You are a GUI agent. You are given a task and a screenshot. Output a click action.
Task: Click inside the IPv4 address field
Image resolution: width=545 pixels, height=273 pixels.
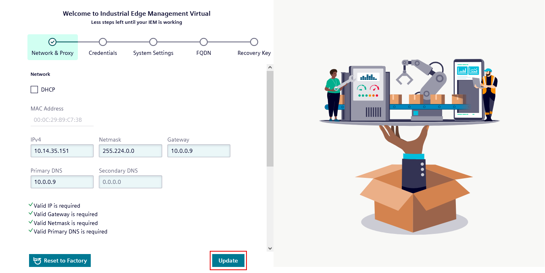pyautogui.click(x=62, y=150)
